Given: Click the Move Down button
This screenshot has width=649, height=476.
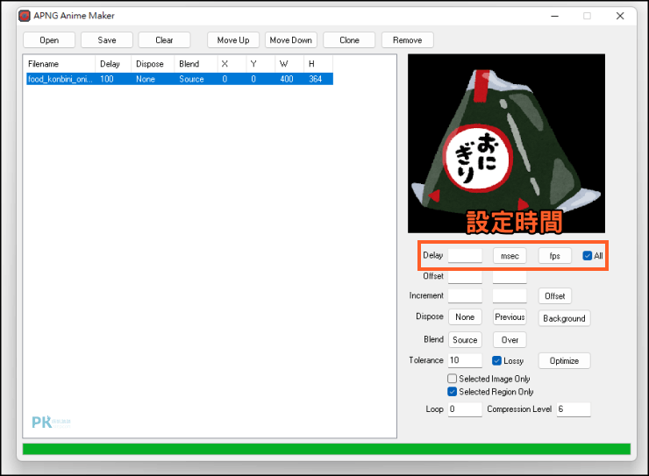Looking at the screenshot, I should [290, 40].
